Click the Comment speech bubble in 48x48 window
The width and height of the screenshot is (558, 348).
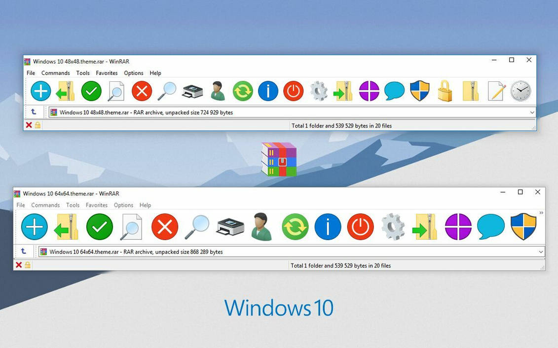pos(394,91)
